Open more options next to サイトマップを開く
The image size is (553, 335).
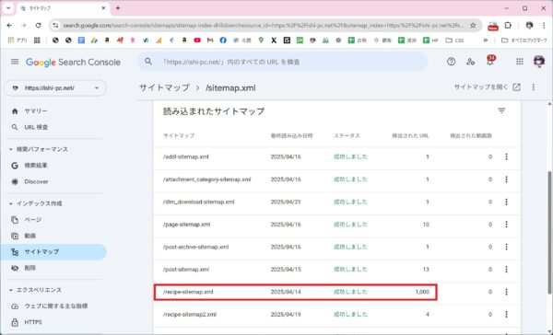pyautogui.click(x=534, y=87)
